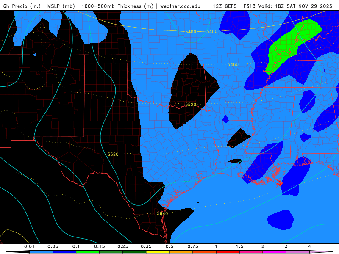Click the 0.5 colorbar tick label

point(169,246)
